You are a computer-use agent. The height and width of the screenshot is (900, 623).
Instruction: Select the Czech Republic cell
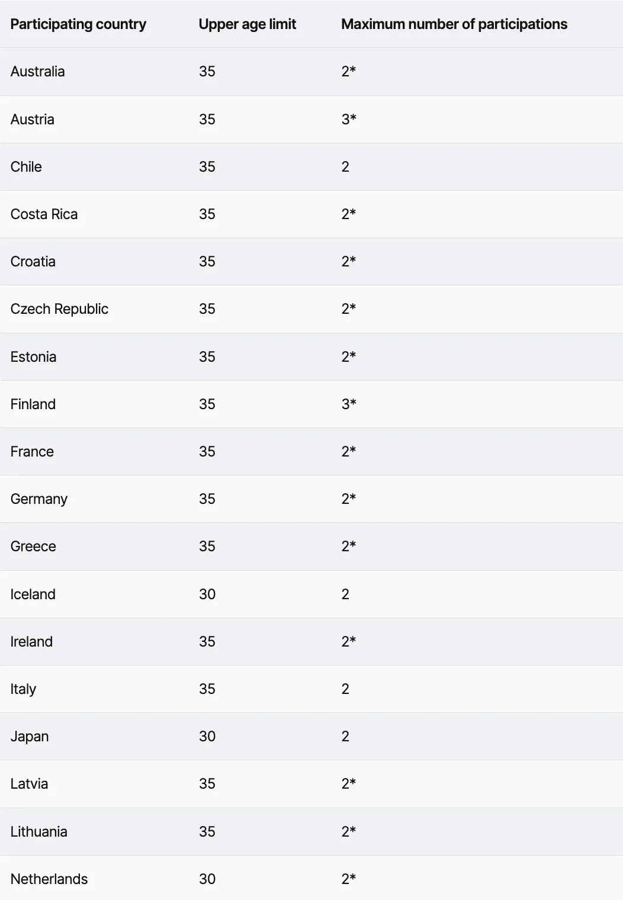pos(60,309)
